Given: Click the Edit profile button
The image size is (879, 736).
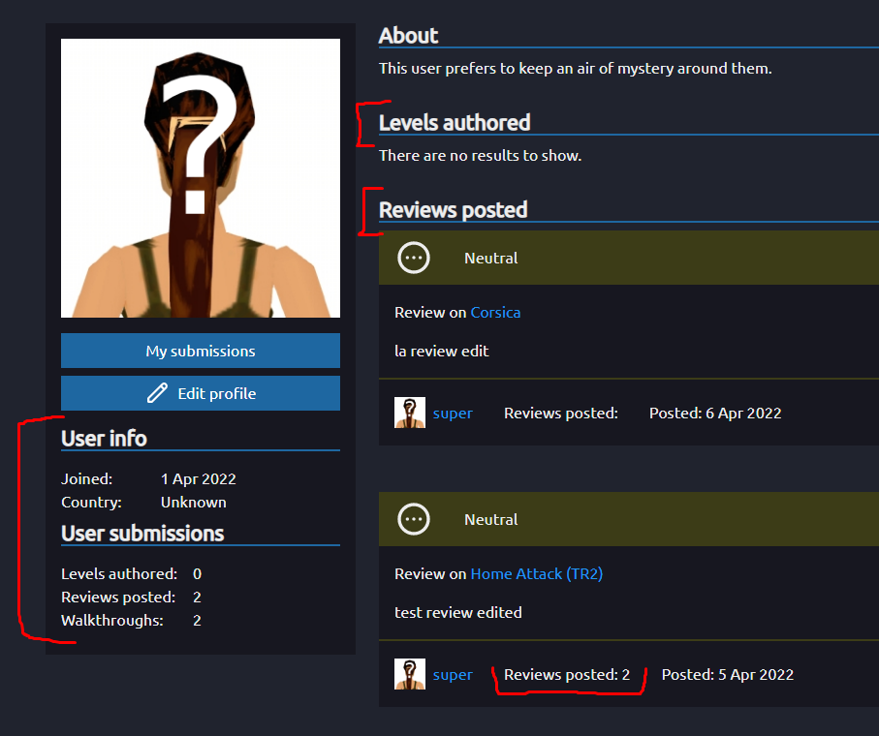Looking at the screenshot, I should click(x=200, y=393).
